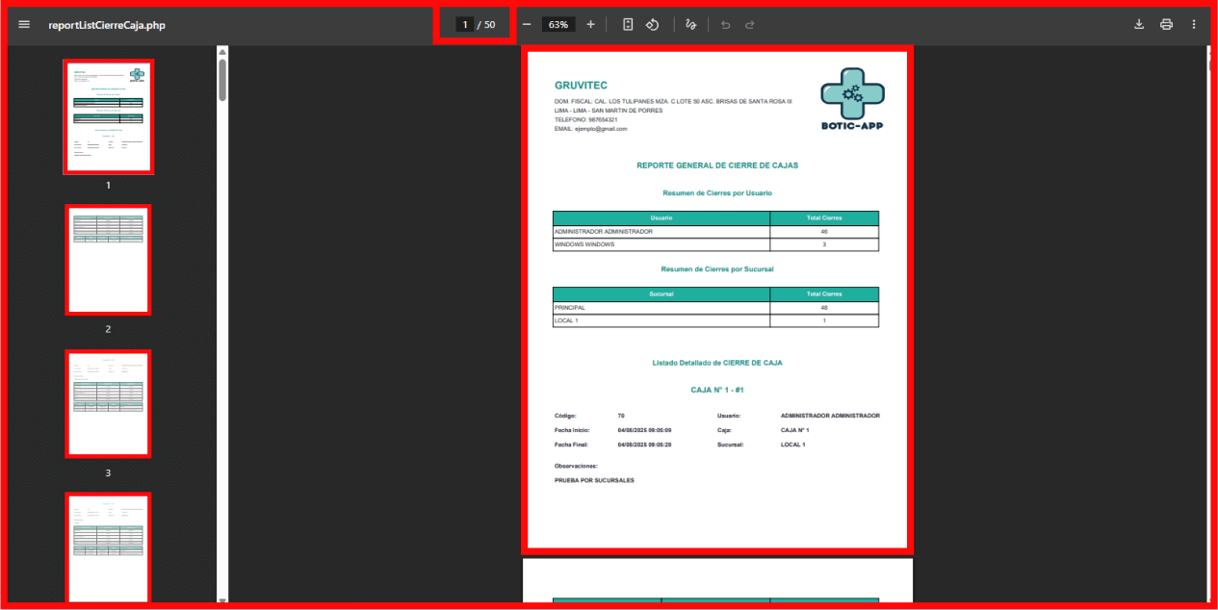
Task: Open the page 3 thumbnail
Action: pos(108,404)
